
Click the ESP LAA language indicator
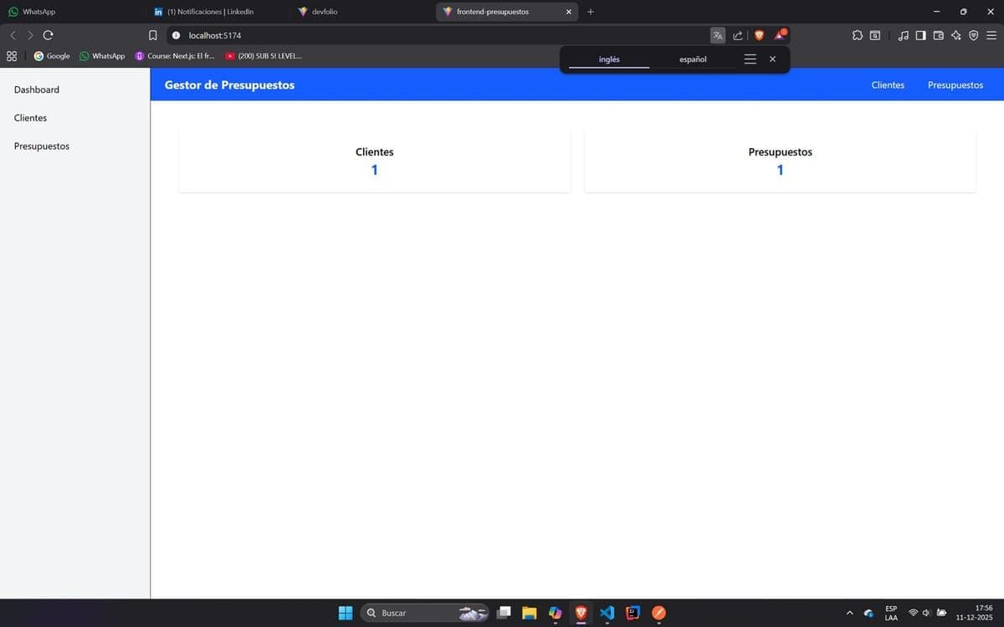click(891, 613)
